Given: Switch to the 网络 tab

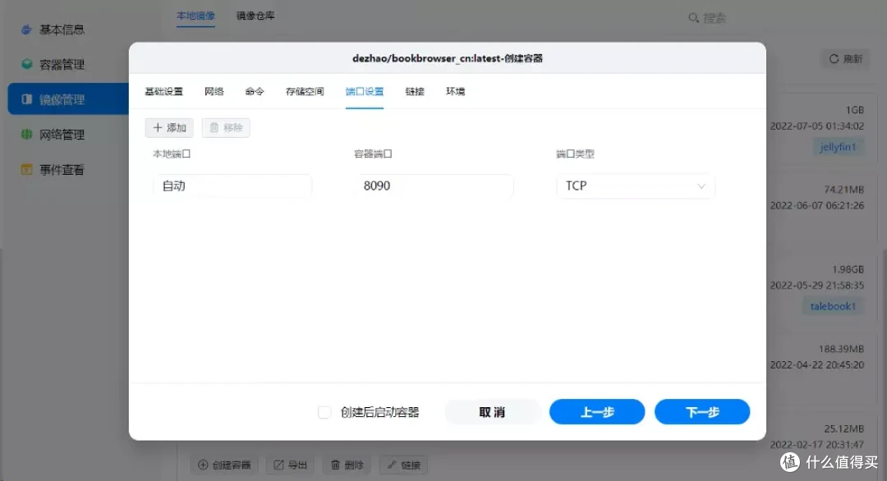Looking at the screenshot, I should click(x=214, y=92).
